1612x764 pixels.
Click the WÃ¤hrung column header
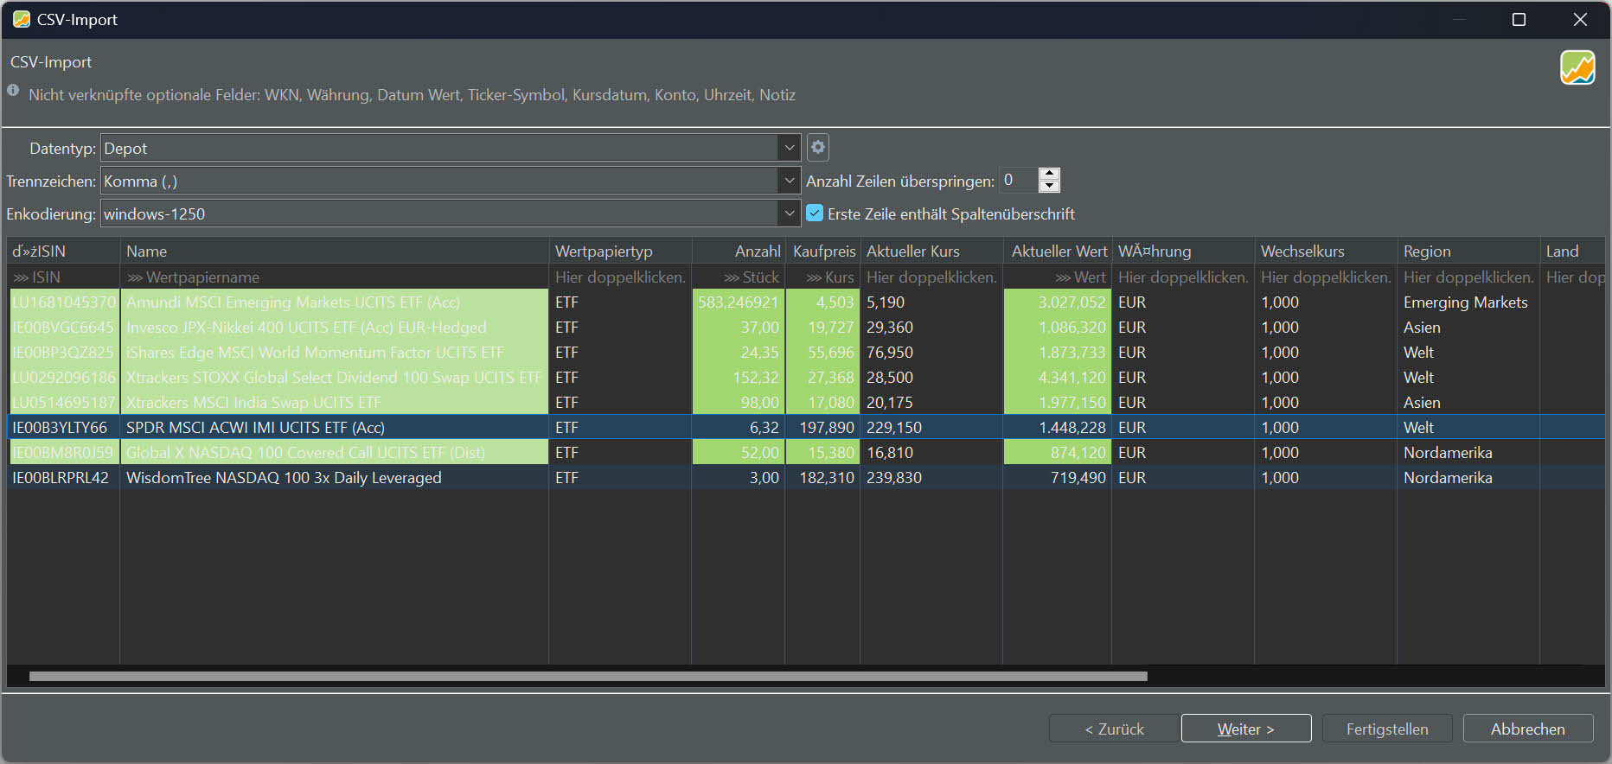point(1183,251)
